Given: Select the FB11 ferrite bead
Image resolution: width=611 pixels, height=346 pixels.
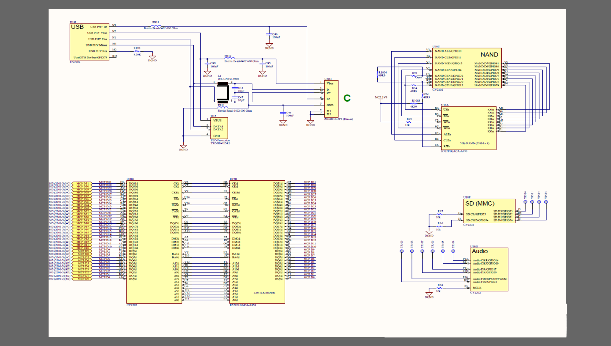Looking at the screenshot, I should coord(223,107).
